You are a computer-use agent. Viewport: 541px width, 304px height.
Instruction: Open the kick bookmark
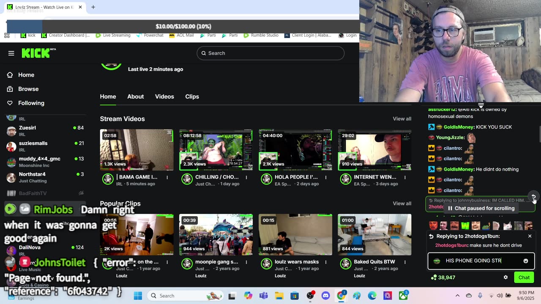pos(28,35)
